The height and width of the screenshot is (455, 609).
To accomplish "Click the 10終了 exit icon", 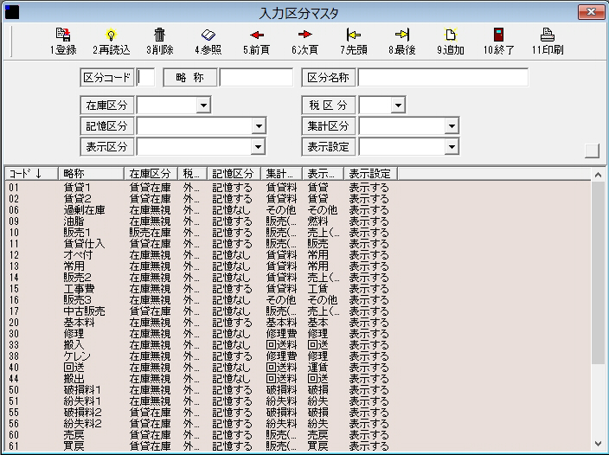I will 498,35.
